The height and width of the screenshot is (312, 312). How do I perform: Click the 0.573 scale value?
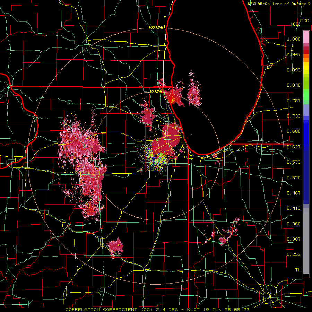click(294, 162)
